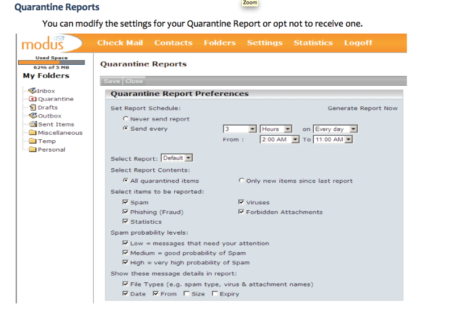Screen dimensions: 454x317
Task: Choose Only new items since last report
Action: click(241, 180)
